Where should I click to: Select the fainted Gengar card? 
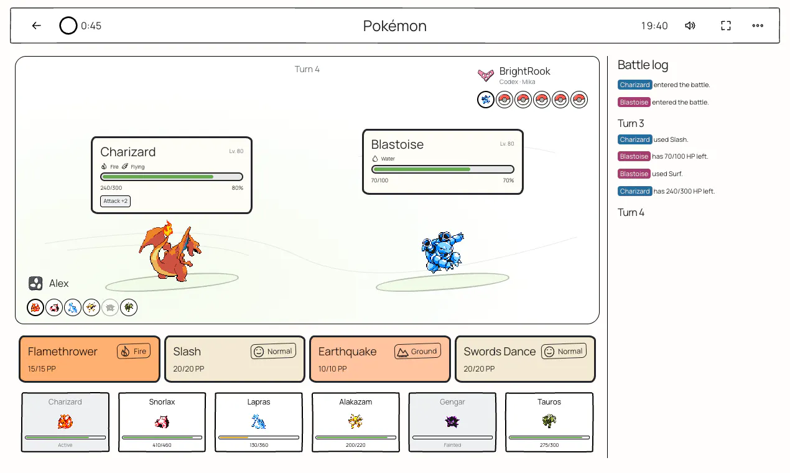[x=452, y=422]
